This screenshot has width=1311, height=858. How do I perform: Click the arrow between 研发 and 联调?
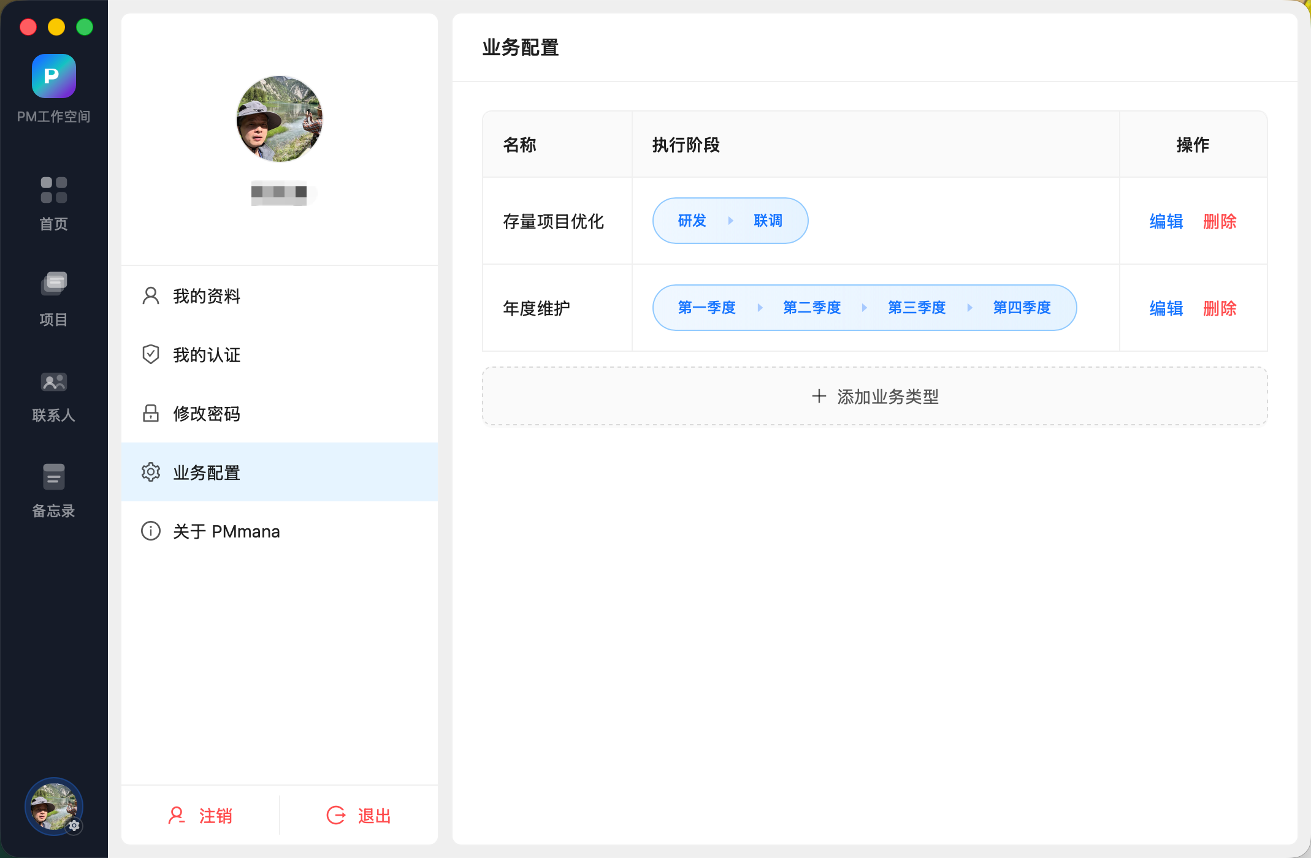point(730,221)
